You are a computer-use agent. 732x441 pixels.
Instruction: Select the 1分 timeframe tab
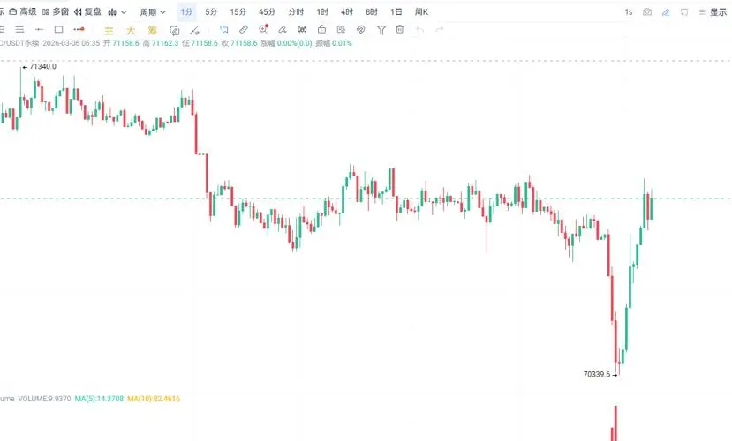tap(186, 12)
